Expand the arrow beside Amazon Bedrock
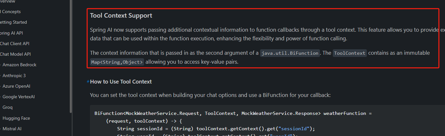This screenshot has width=445, height=136. coord(1,65)
